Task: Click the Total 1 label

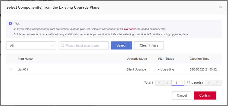Action: click(x=149, y=83)
